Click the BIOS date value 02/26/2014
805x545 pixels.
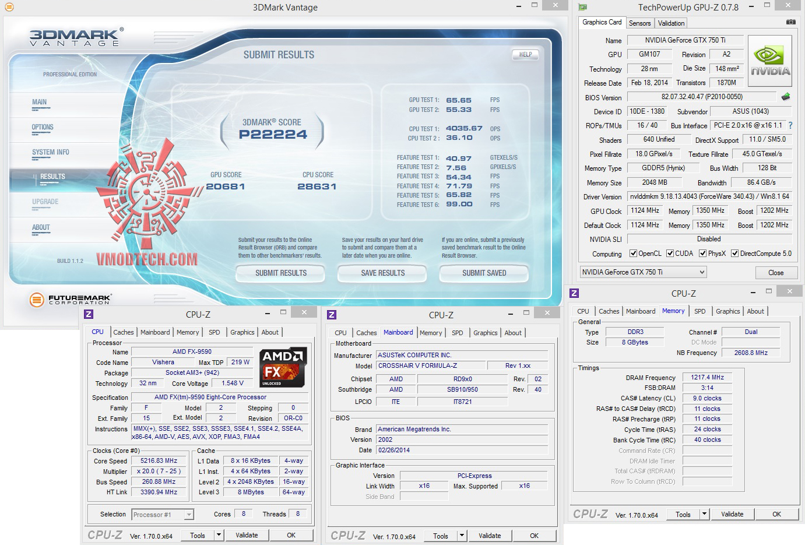(x=462, y=450)
